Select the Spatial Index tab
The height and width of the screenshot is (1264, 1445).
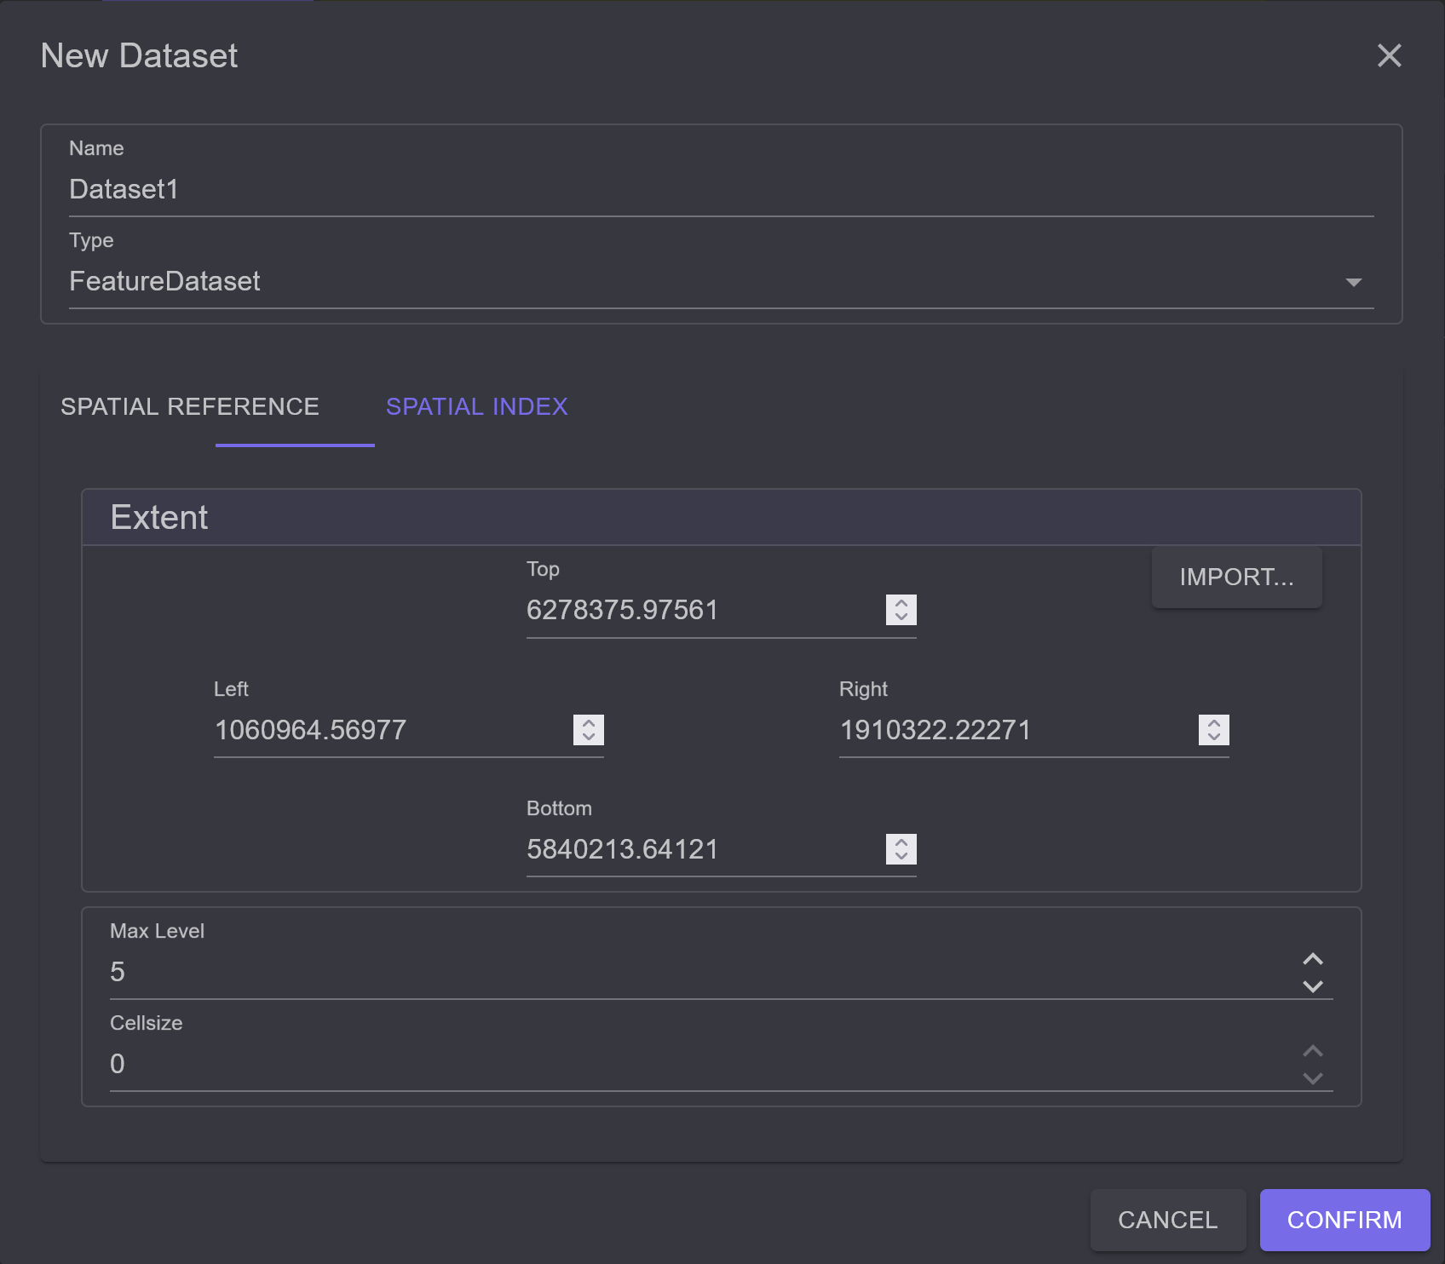click(477, 407)
